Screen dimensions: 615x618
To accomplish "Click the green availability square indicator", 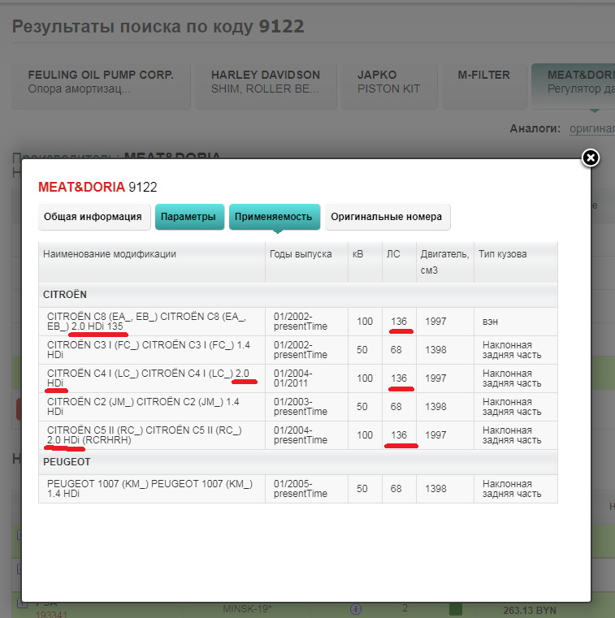I will click(x=455, y=608).
